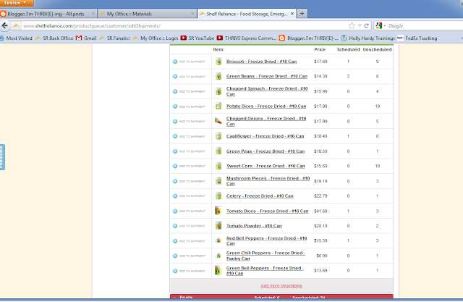The width and height of the screenshot is (463, 302).
Task: Reload the page with the refresh icon
Action: pos(367,25)
